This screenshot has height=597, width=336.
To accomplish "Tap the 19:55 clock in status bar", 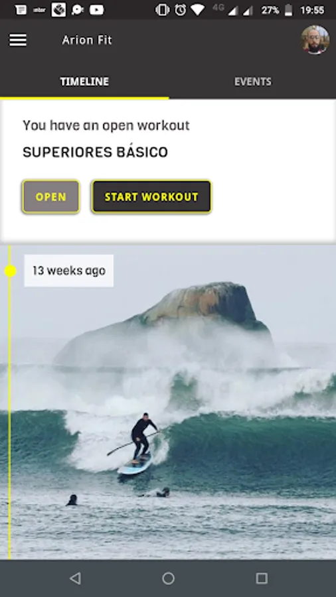I will coord(312,10).
